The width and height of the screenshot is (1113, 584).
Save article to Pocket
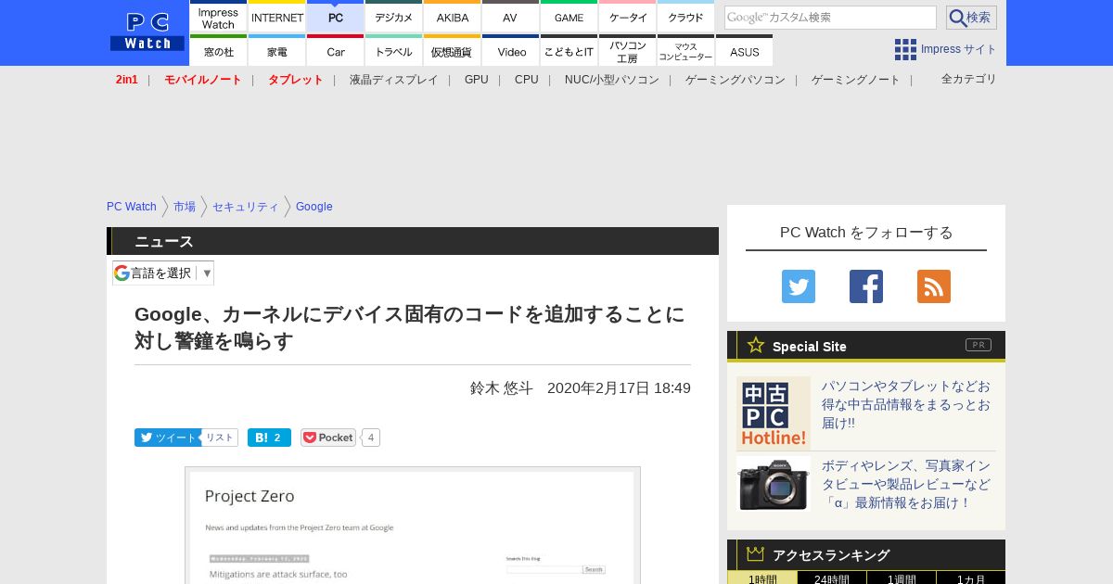(328, 438)
